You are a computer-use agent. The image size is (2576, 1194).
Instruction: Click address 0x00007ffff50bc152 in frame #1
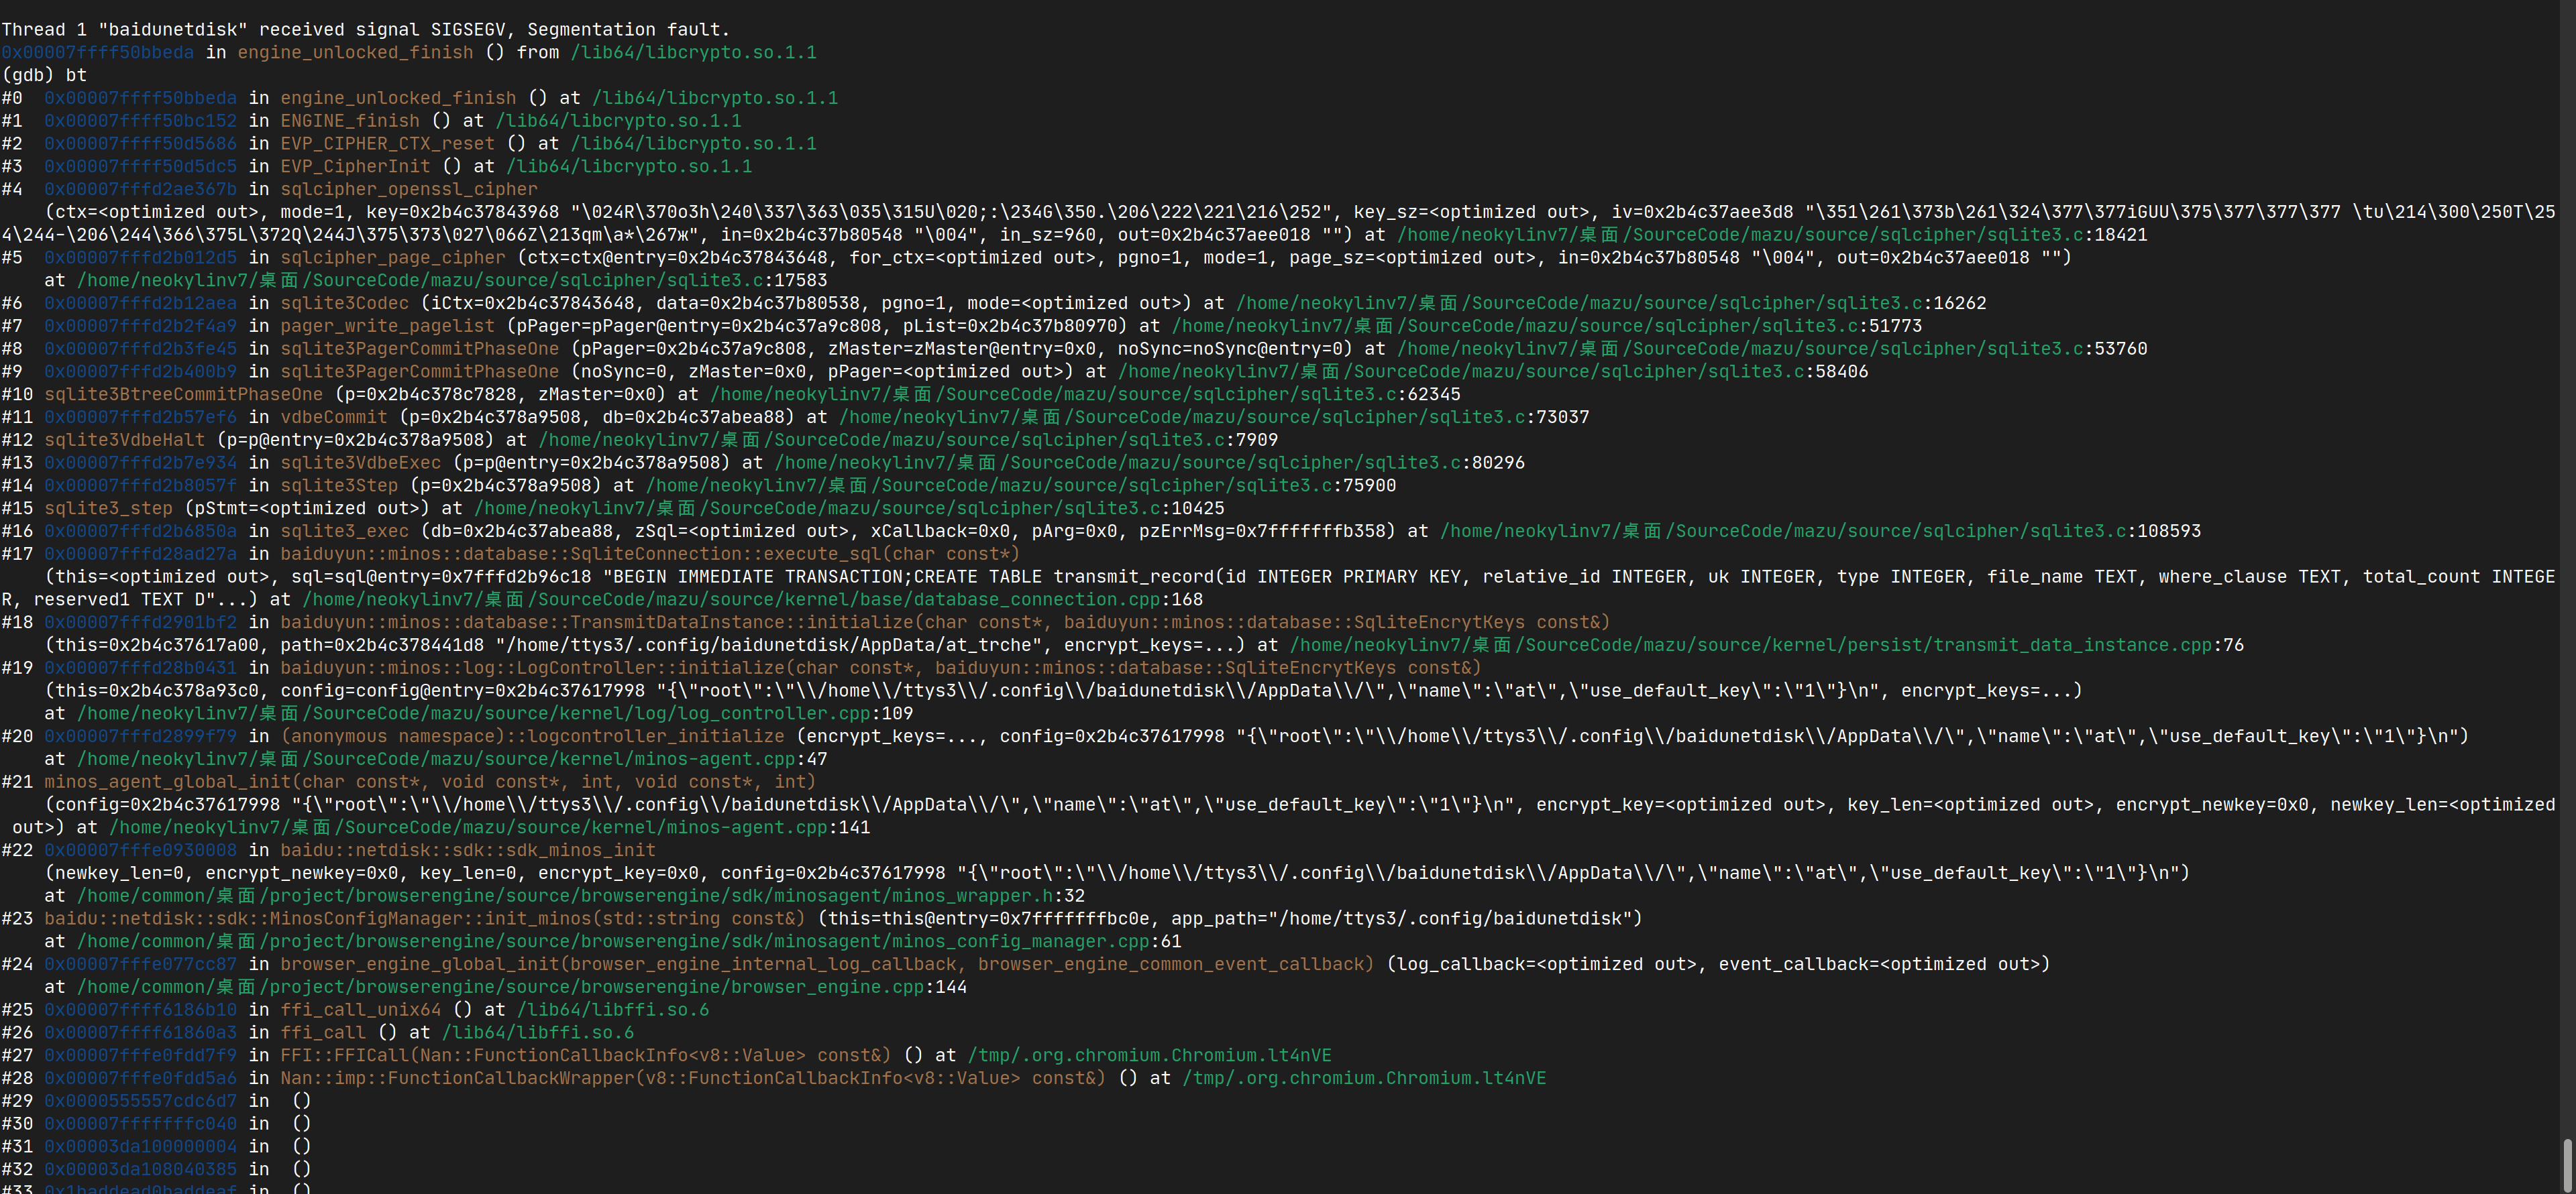pyautogui.click(x=140, y=121)
